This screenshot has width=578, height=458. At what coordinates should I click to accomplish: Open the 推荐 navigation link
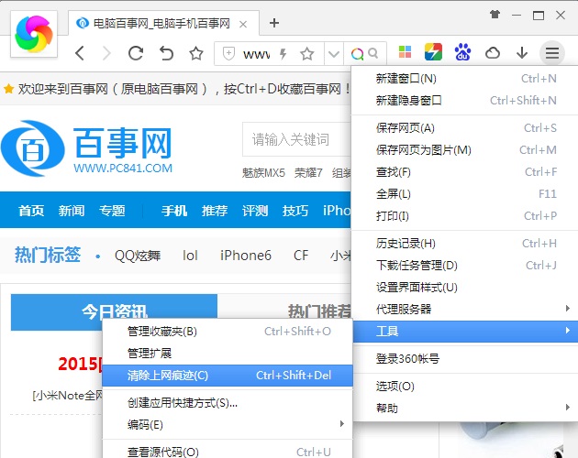[x=215, y=211]
